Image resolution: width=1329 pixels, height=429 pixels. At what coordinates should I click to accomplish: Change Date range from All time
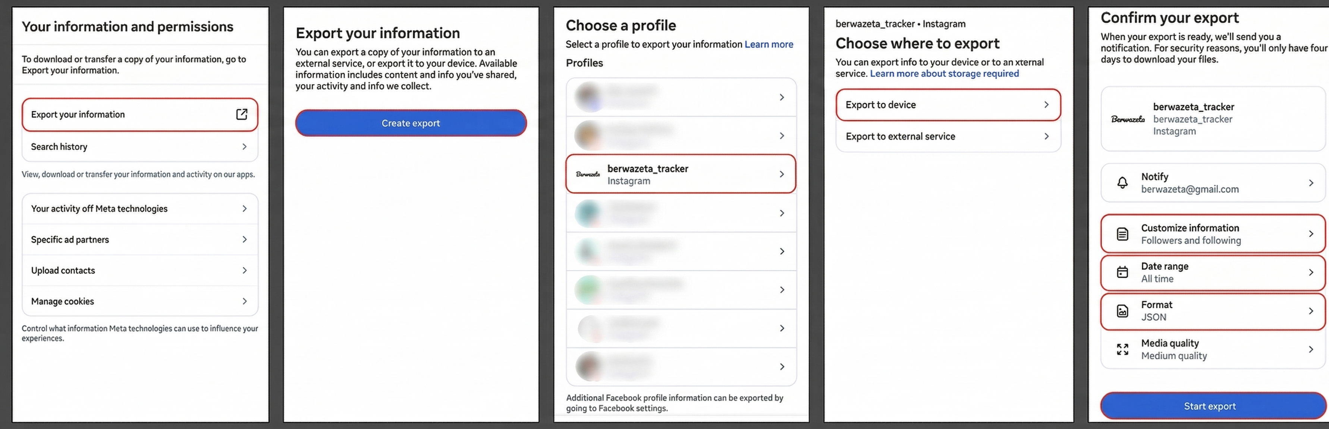pyautogui.click(x=1212, y=272)
